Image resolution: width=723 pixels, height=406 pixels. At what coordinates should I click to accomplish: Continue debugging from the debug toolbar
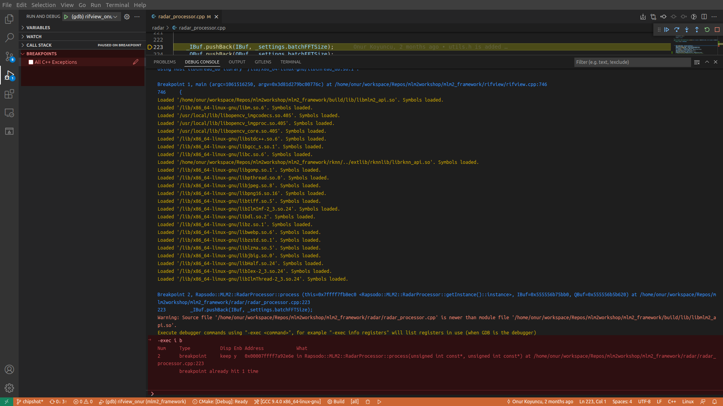667,29
